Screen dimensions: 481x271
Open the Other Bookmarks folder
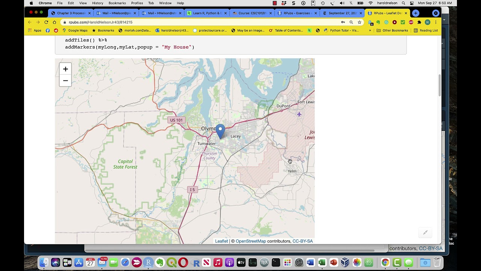coord(392,30)
